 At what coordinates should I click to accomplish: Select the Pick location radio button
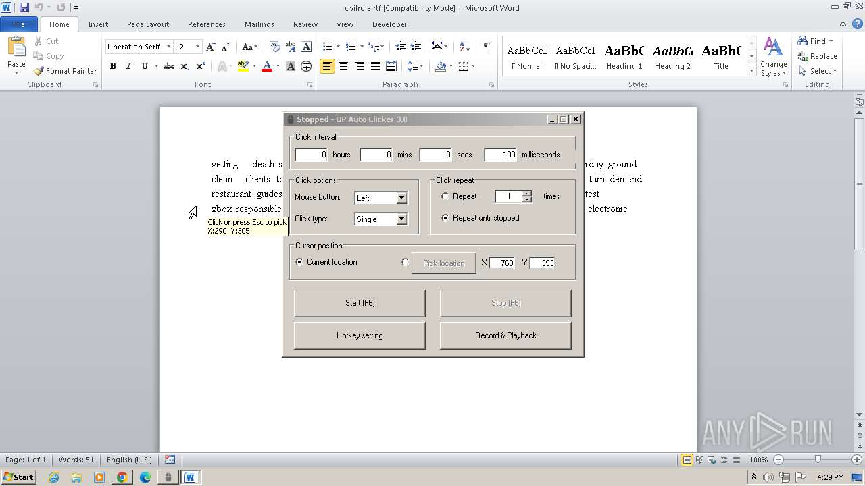pyautogui.click(x=405, y=262)
